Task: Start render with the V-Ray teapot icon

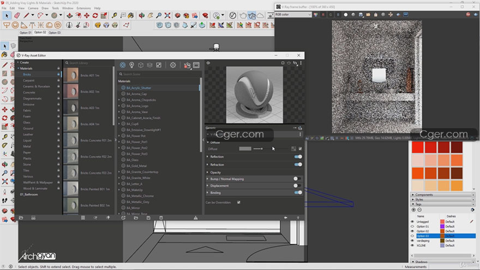Action: 243,15
